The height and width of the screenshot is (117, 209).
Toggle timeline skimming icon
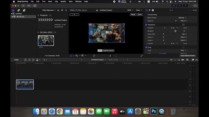pyautogui.click(x=171, y=60)
